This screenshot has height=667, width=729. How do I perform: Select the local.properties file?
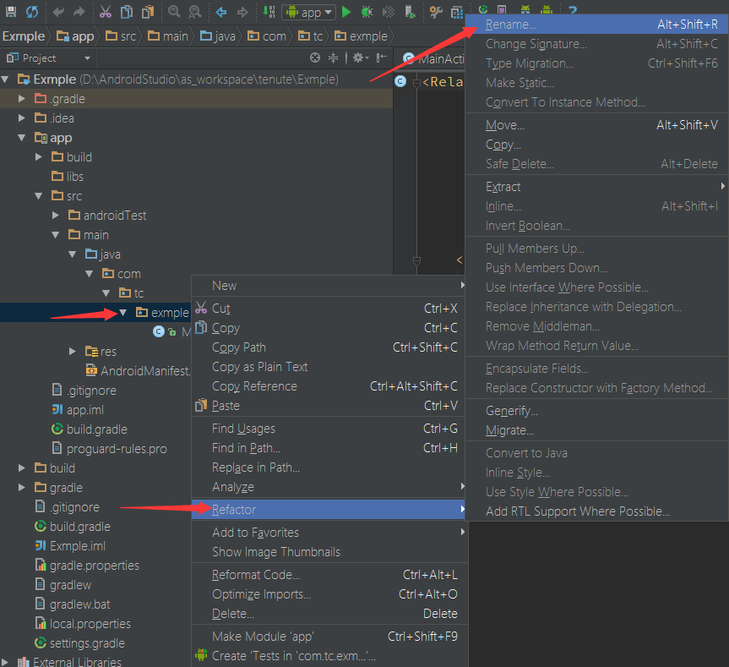(x=83, y=623)
